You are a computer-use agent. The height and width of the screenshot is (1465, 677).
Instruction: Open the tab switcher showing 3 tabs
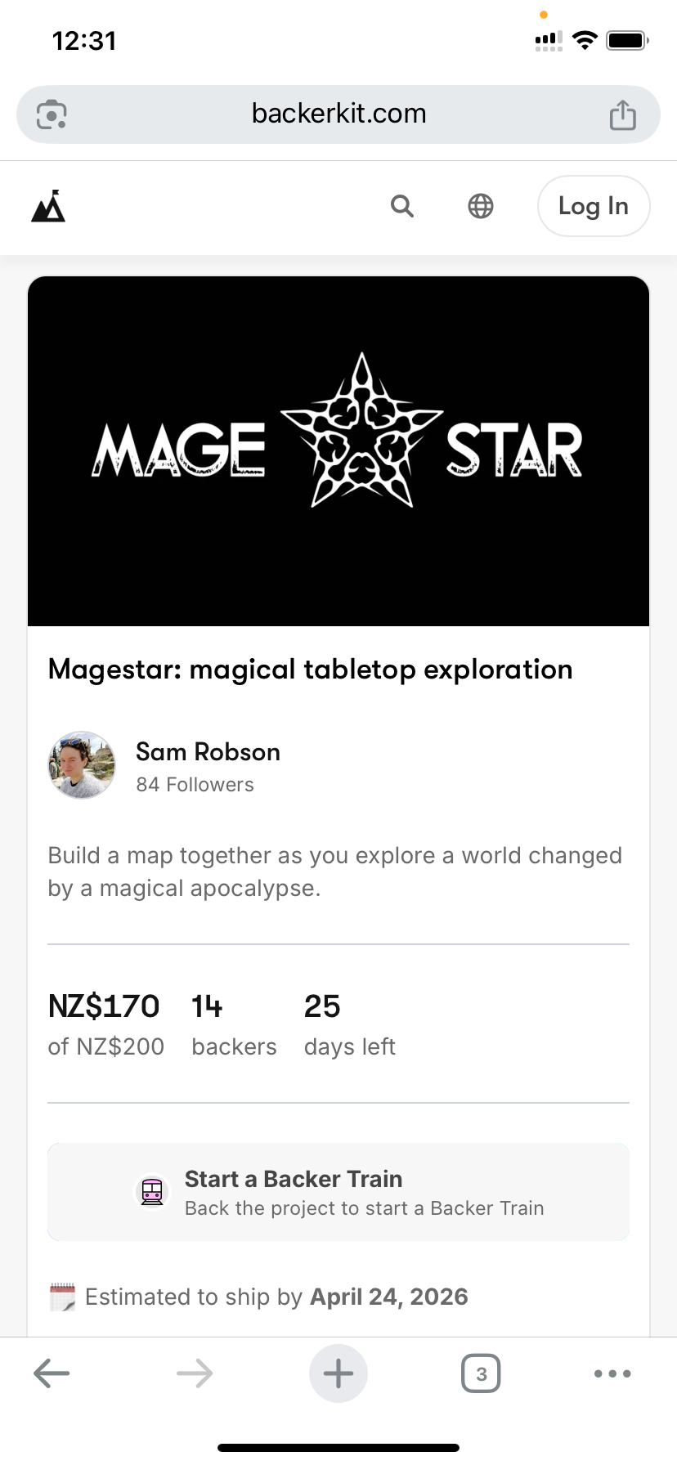(481, 1373)
